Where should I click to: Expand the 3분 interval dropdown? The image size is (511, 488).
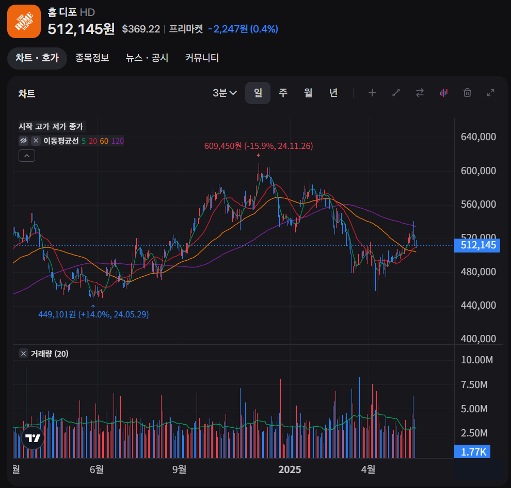pos(225,93)
